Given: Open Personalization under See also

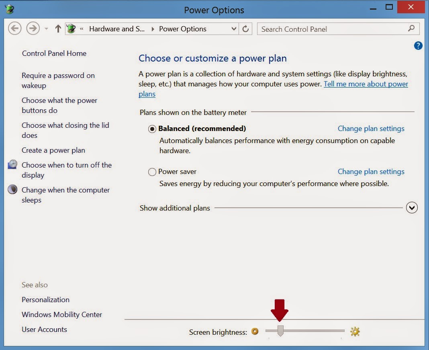Looking at the screenshot, I should 45,300.
